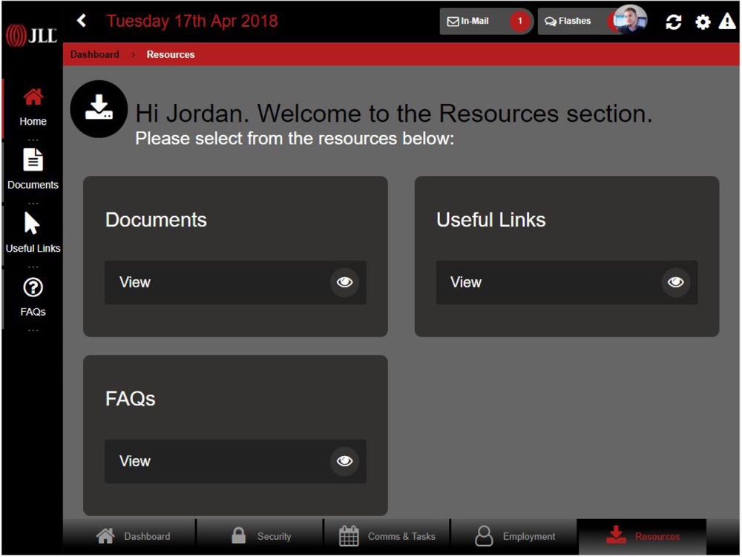Click View button in FAQs card

coord(235,461)
